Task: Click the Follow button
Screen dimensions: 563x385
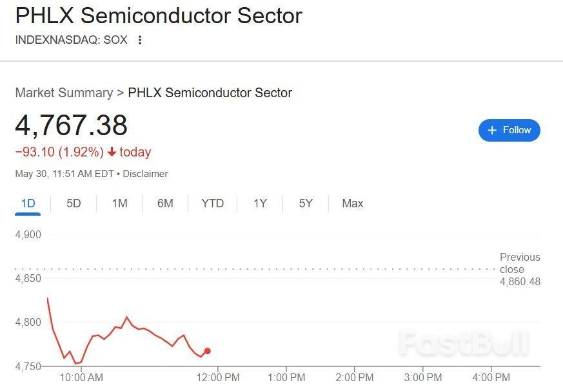Action: pyautogui.click(x=509, y=130)
